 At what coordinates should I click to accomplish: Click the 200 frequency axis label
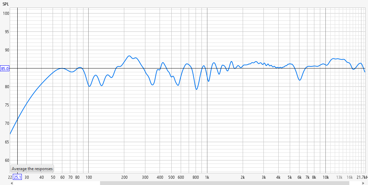click(124, 177)
